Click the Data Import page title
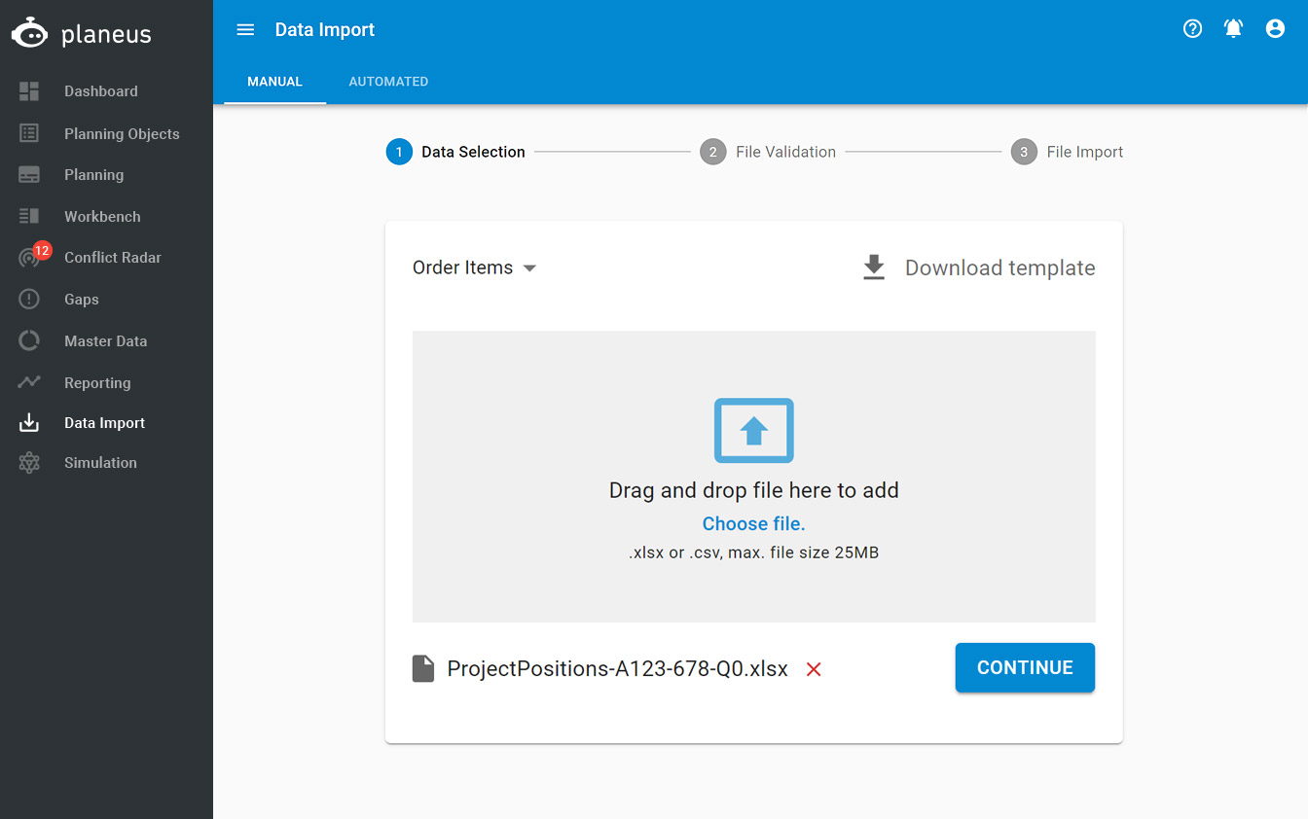 [x=325, y=30]
